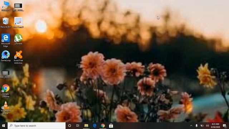Select the IMG_2020 image file above Google Chrome
The width and height of the screenshot is (229, 129).
6,74
